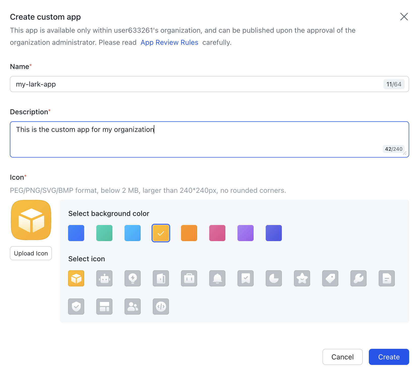
Task: Select the cube box app icon
Action: pos(76,278)
